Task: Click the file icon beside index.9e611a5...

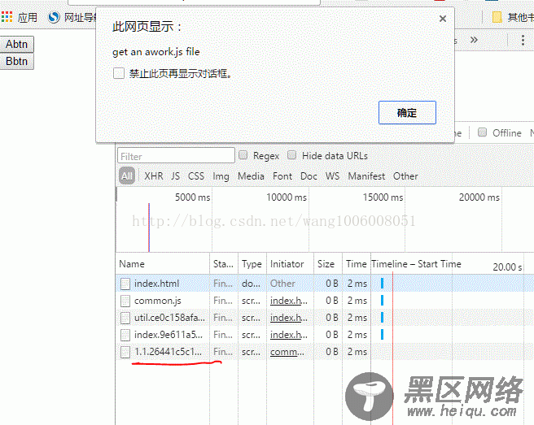Action: 125,335
